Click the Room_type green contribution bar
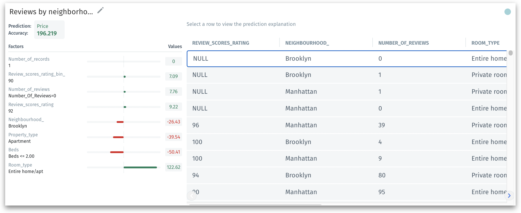 tap(140, 168)
